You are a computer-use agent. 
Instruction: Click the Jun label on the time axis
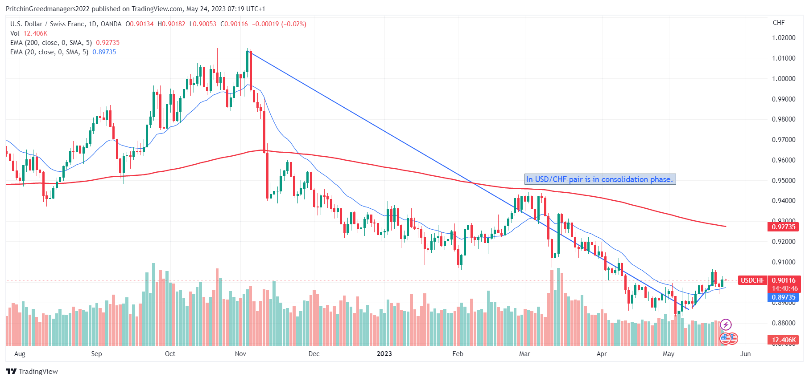(x=746, y=354)
